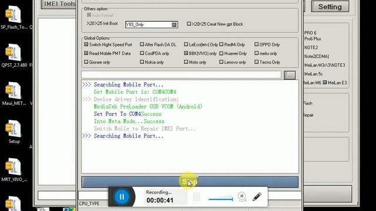Toggle Auto Format checkbox

tap(89, 15)
